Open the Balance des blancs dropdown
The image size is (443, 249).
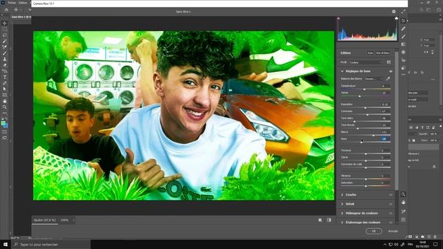374,79
